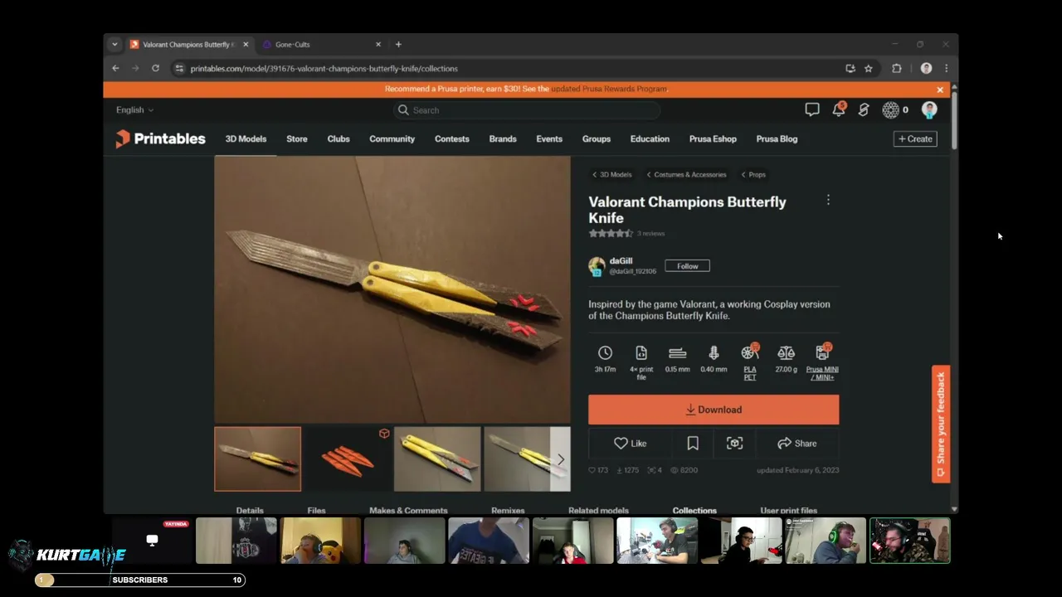Click the printables.com address bar
1062x597 pixels.
coord(506,69)
